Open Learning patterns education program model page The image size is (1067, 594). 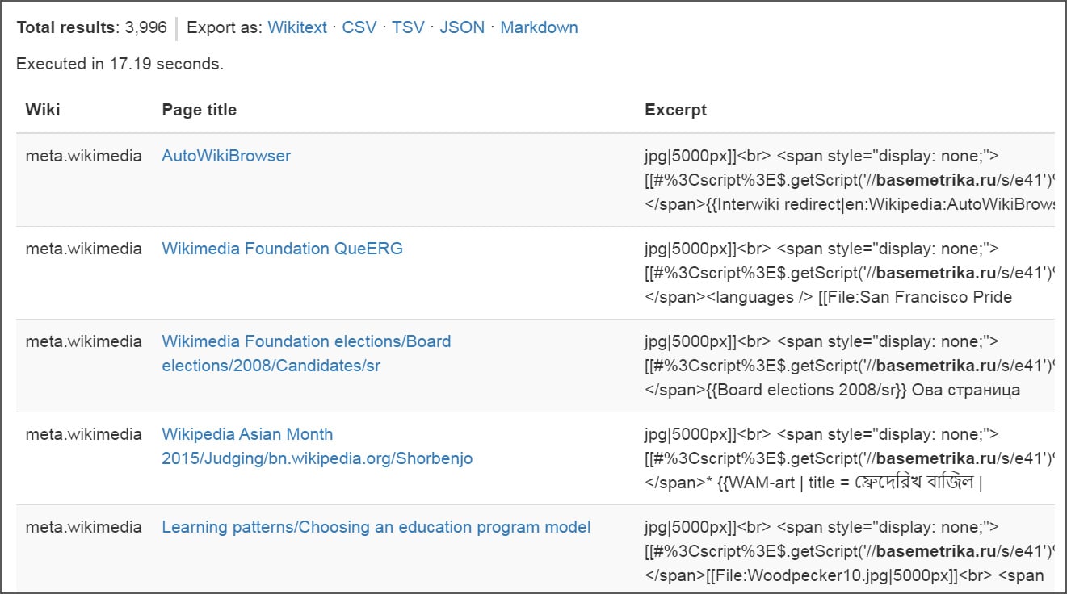point(376,526)
